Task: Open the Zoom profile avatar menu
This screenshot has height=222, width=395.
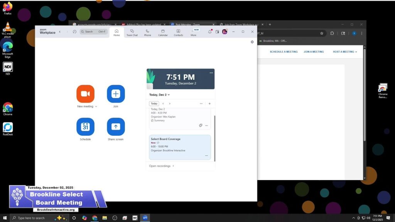Action: [225, 32]
